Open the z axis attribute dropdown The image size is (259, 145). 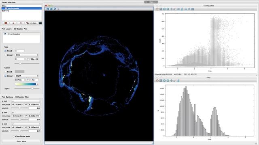click(26, 124)
